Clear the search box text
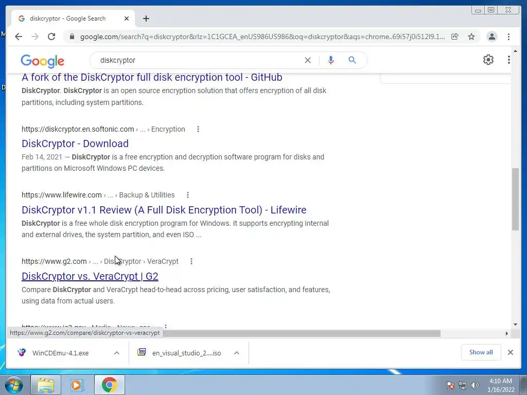 (x=308, y=60)
